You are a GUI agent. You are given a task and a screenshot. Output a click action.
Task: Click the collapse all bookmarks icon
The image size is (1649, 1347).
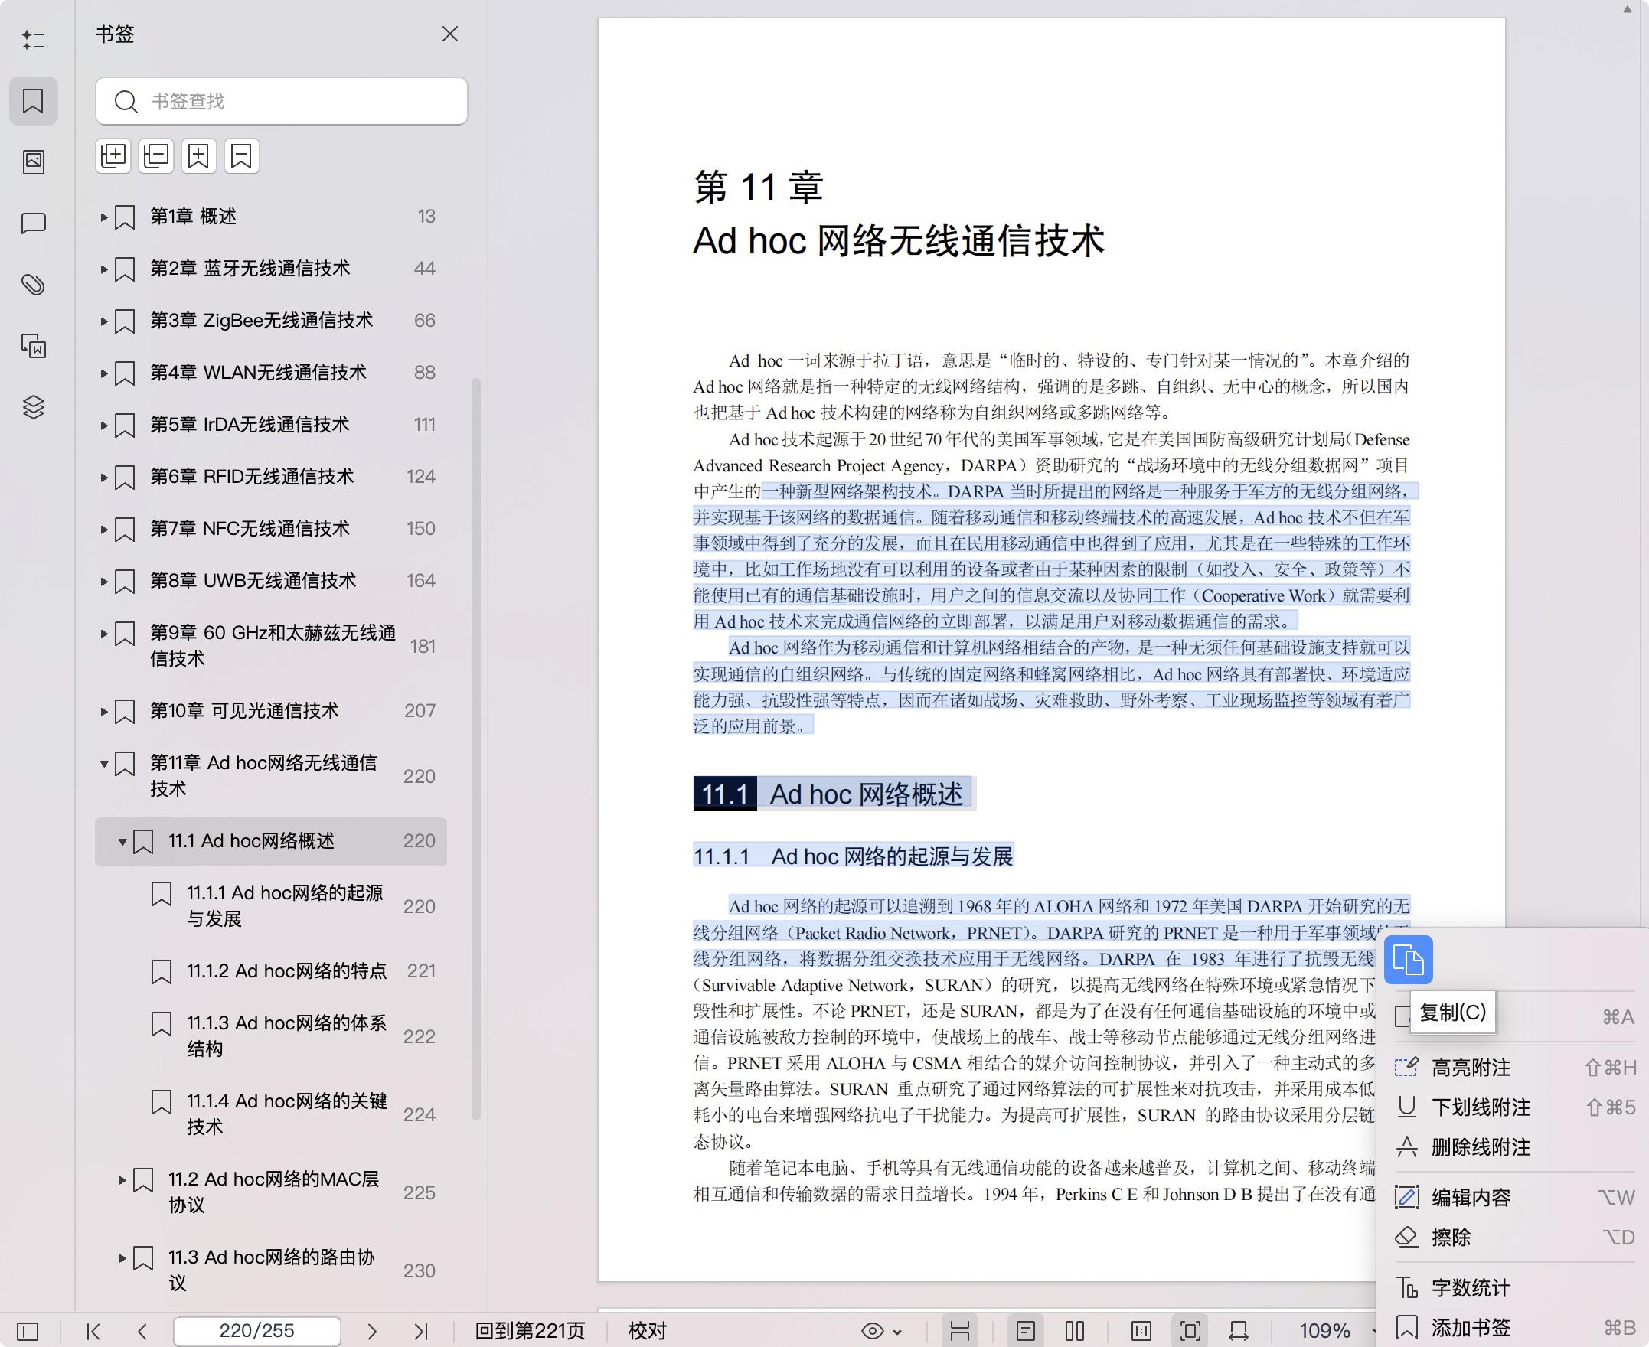coord(156,157)
